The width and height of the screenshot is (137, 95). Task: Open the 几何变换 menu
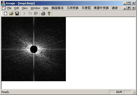pos(72,8)
